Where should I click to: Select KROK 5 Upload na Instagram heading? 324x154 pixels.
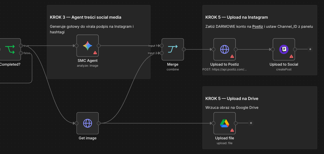[237, 17]
